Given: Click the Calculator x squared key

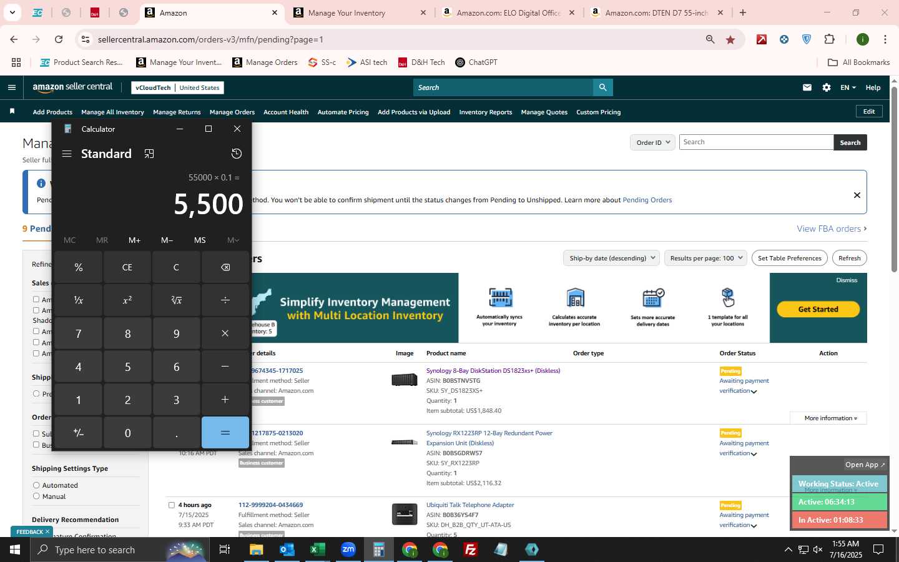Looking at the screenshot, I should [x=127, y=300].
